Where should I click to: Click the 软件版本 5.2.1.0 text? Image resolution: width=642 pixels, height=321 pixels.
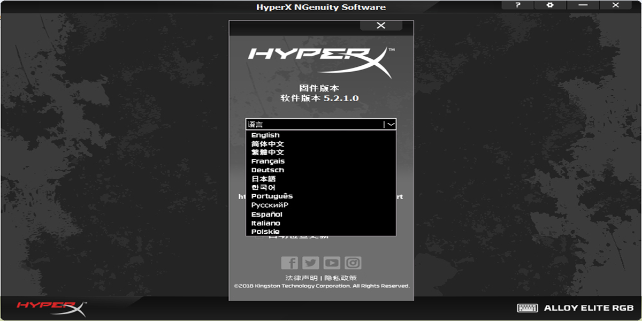click(x=319, y=98)
